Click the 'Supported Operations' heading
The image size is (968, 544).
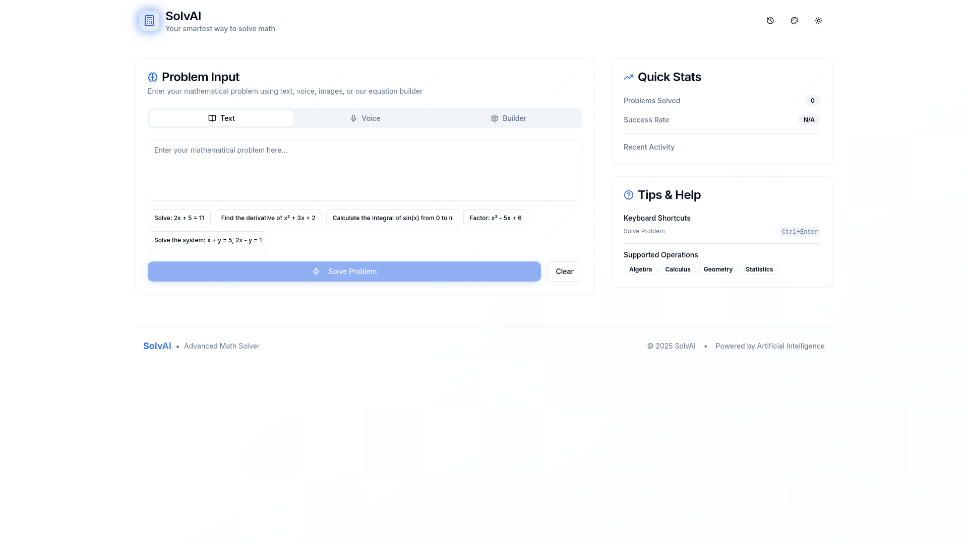pos(660,255)
